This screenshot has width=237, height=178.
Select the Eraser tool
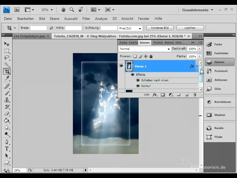pos(7,114)
